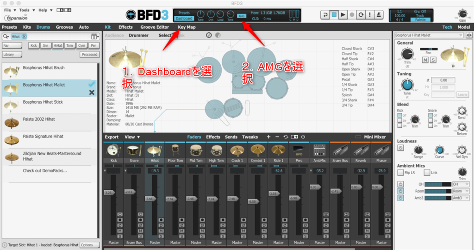
Task: Remove loaded hihat with X icon
Action: (x=92, y=93)
